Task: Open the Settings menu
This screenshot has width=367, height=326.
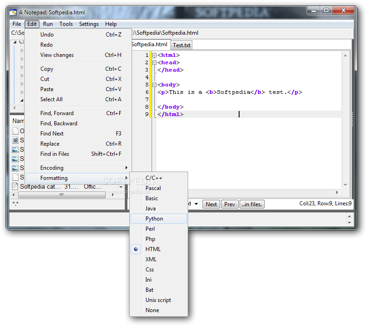Action: click(89, 24)
